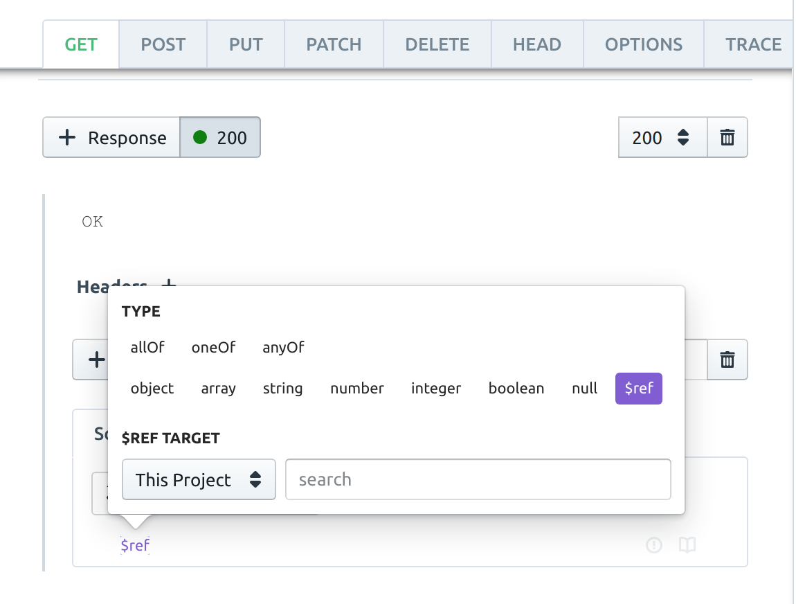Viewport: 796px width, 604px height.
Task: Click the stepper arrows on the 200 status code
Action: (x=684, y=137)
